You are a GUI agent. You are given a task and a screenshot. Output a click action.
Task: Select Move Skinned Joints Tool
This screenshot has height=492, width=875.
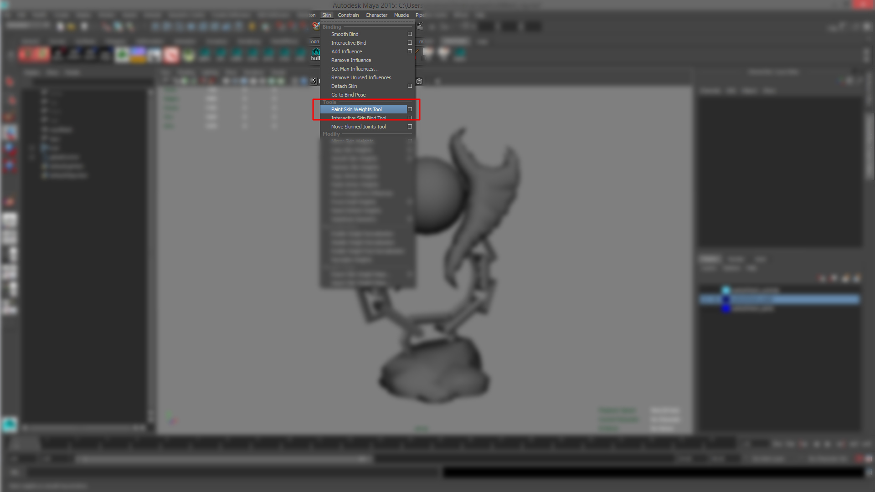[358, 127]
